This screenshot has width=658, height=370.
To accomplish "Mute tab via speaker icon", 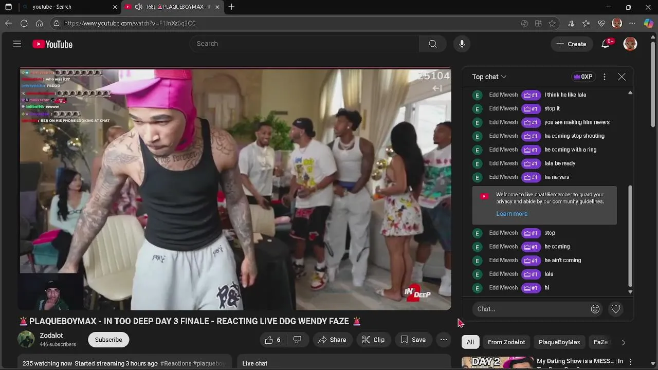I will [139, 7].
